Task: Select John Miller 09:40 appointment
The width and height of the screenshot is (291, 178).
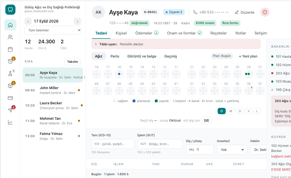Action: tap(53, 90)
